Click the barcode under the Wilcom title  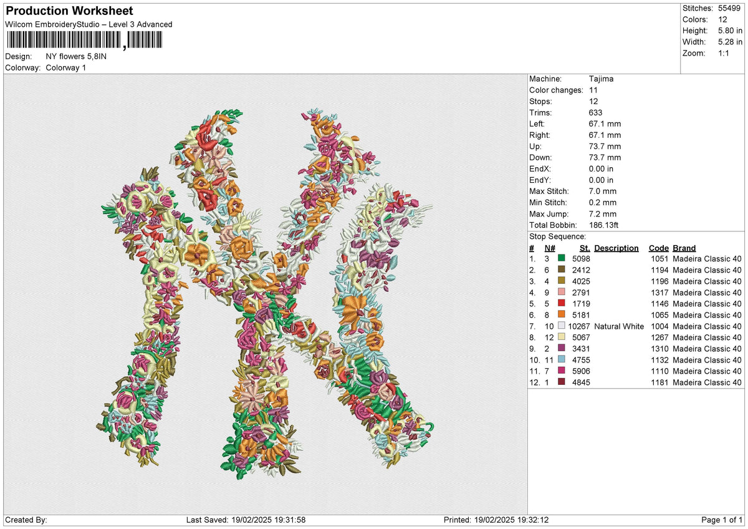pos(84,41)
